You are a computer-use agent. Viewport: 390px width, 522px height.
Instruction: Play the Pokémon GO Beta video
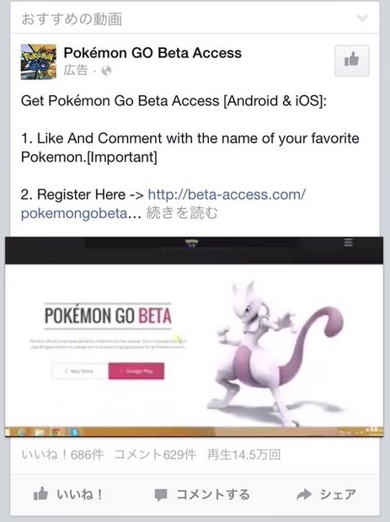point(195,337)
